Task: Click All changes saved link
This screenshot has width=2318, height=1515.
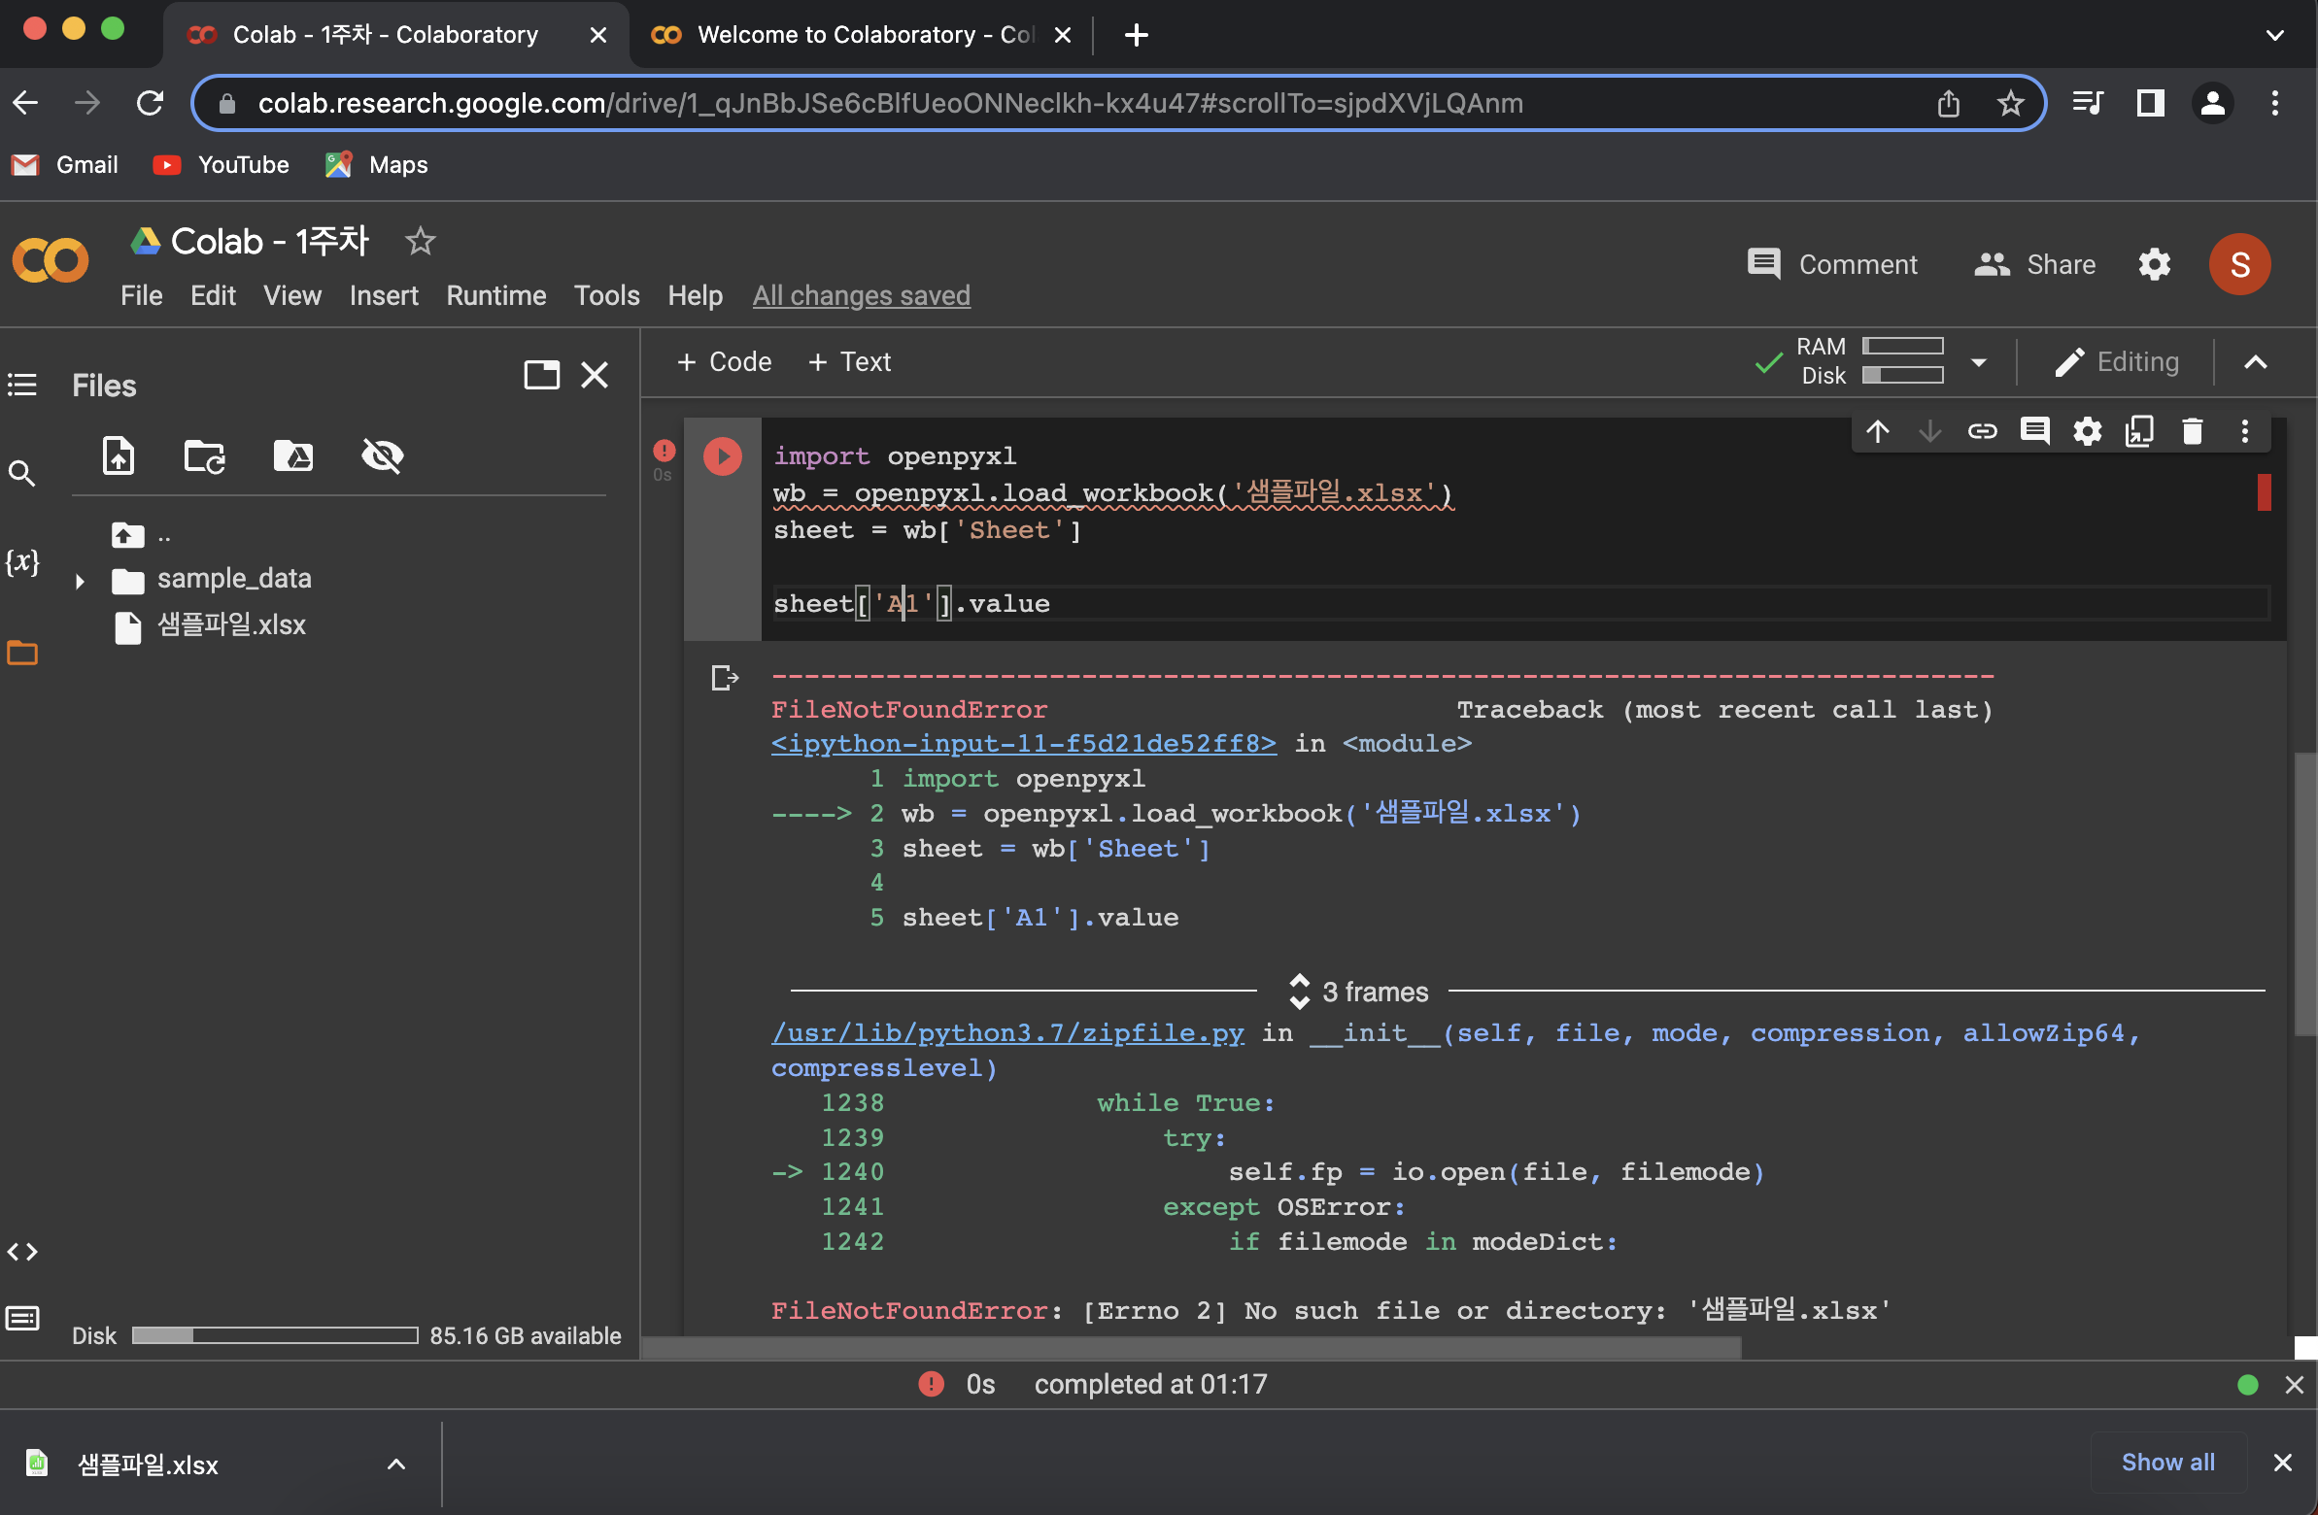Action: tap(861, 295)
